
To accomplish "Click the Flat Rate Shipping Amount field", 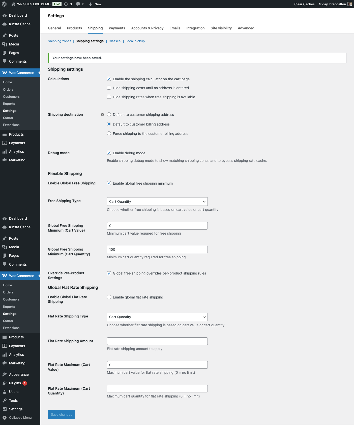I will 157,341.
